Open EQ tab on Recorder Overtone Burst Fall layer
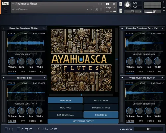 159,72
